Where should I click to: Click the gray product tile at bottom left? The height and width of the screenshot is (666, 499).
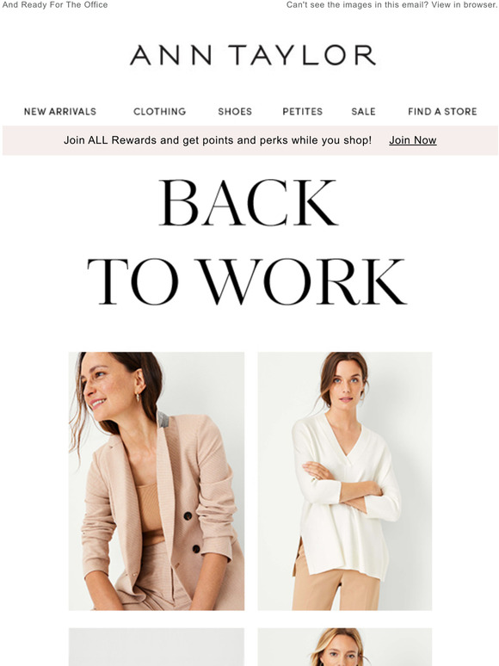click(157, 647)
